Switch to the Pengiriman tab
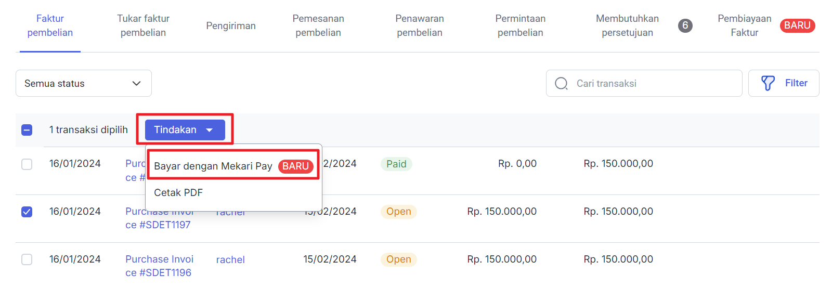Image resolution: width=832 pixels, height=287 pixels. click(x=231, y=26)
